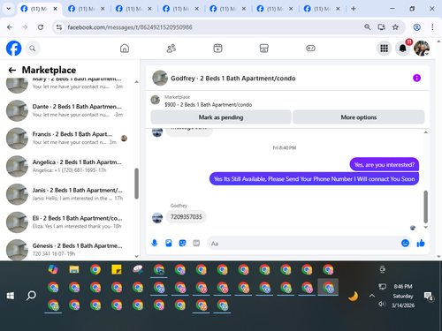Record a voice clip with microphone icon
Image resolution: width=442 pixels, height=331 pixels.
pyautogui.click(x=155, y=243)
